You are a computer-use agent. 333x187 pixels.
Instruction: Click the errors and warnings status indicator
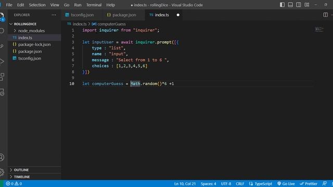coord(14,183)
